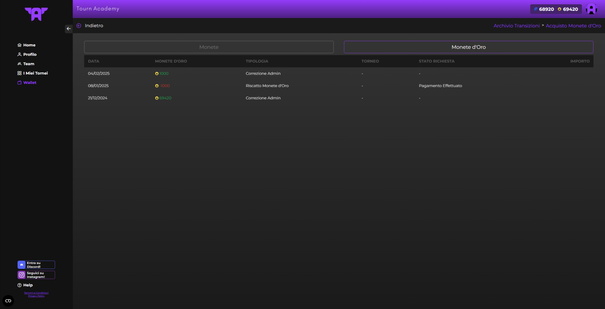
Task: Open Acquisto Monete d'Oro link
Action: 573,26
